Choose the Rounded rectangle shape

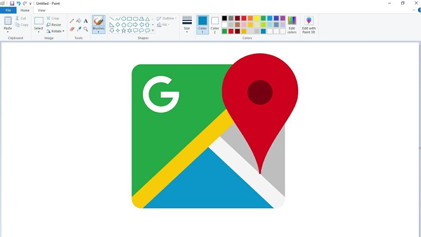(x=136, y=19)
